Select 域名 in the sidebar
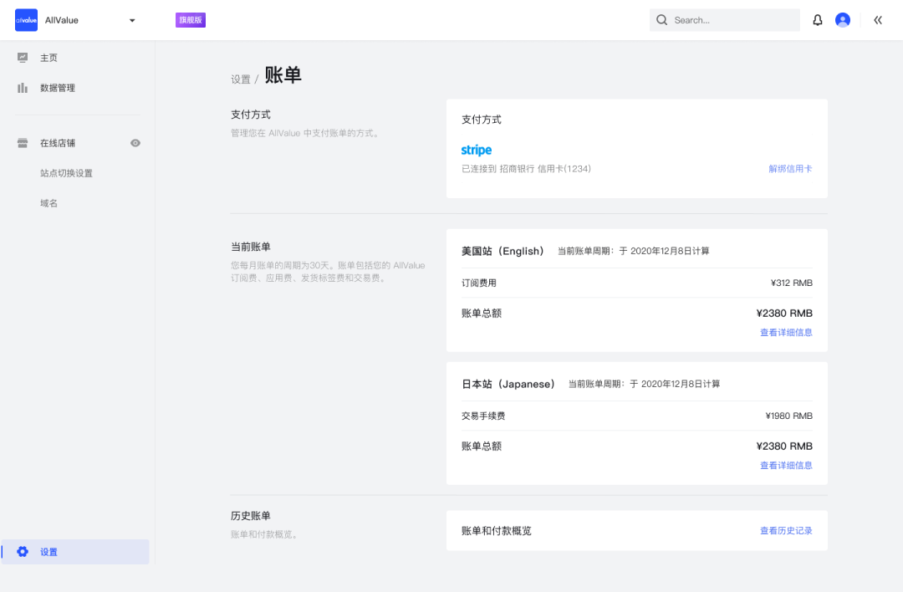Image resolution: width=903 pixels, height=592 pixels. 48,202
